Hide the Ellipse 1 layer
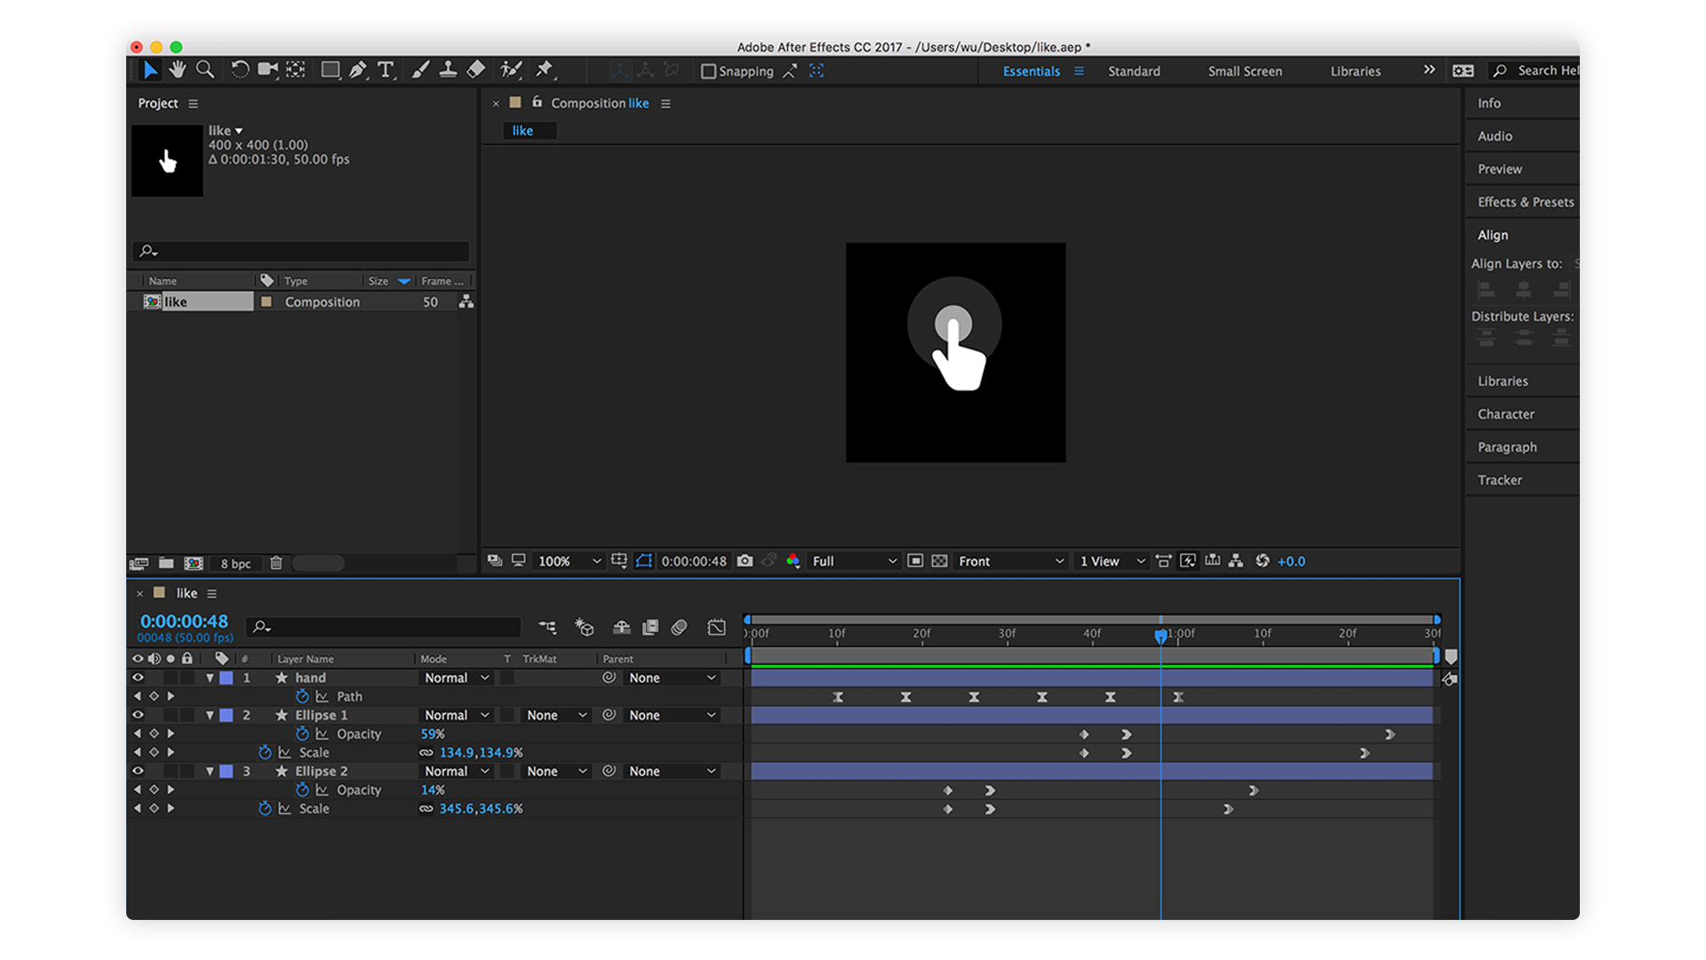The image size is (1706, 960). [x=138, y=715]
